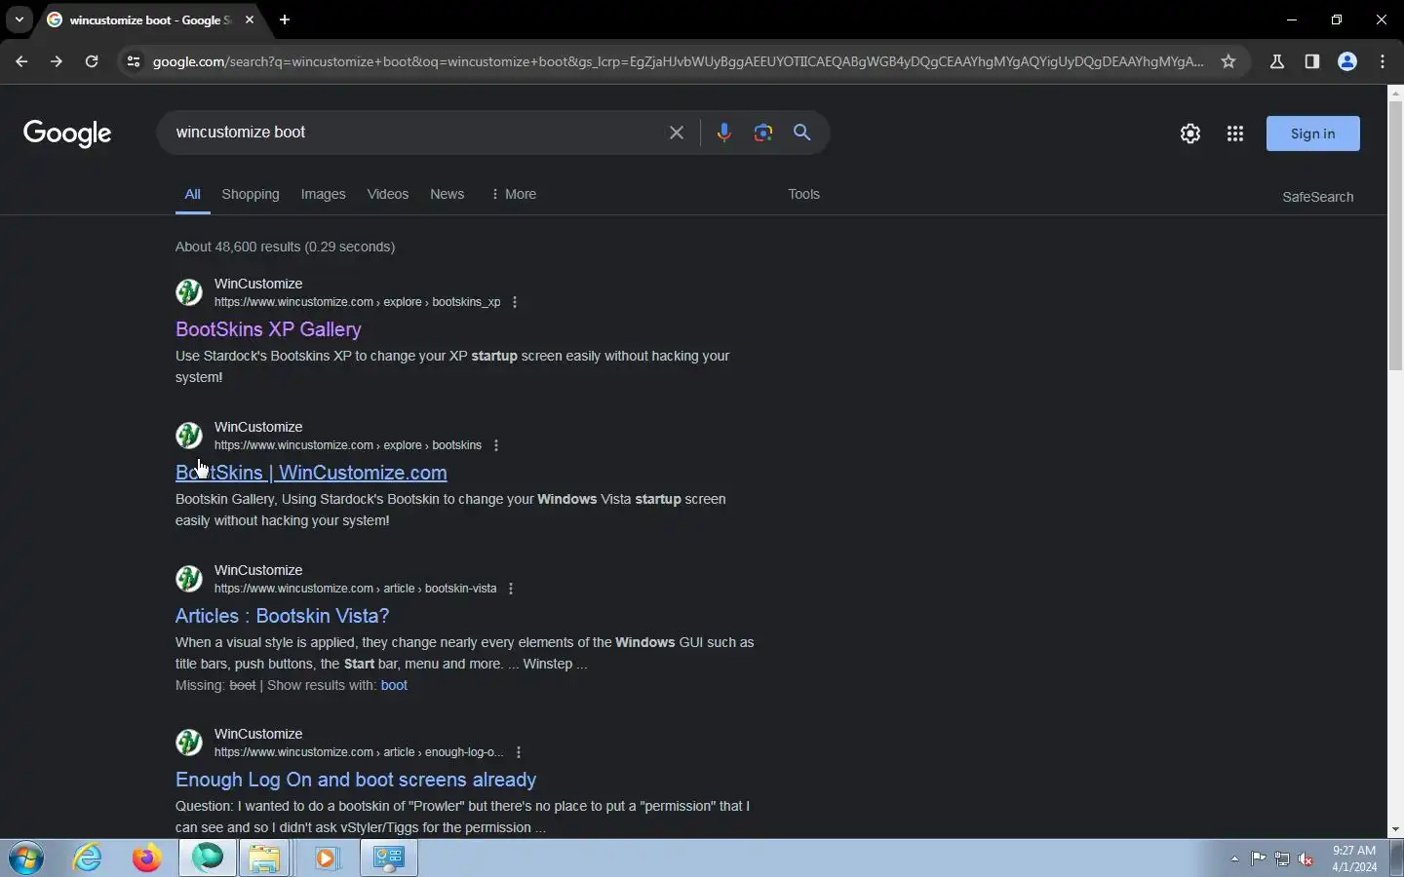Expand the More search categories menu
Viewport: 1404px width, 877px height.
pos(514,194)
